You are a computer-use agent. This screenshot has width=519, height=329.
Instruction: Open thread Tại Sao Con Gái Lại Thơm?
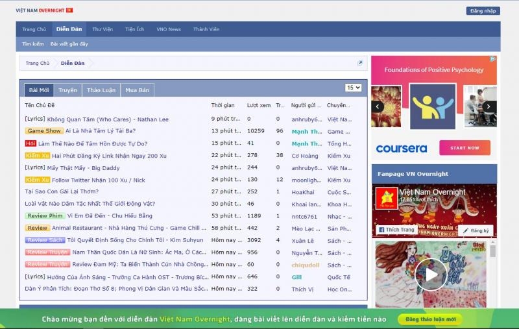tap(62, 191)
